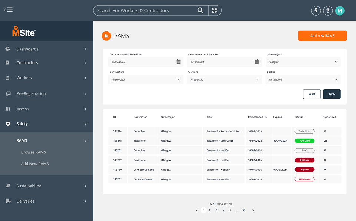Click the search magnifier icon
This screenshot has height=221, width=356.
[x=200, y=10]
